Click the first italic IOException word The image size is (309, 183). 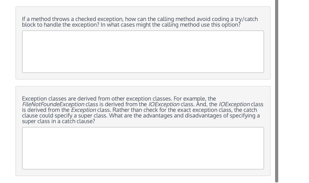[x=164, y=104]
